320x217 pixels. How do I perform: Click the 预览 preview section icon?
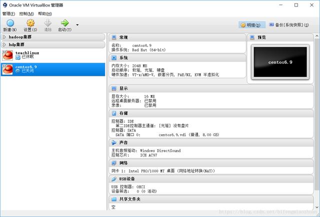[252, 37]
